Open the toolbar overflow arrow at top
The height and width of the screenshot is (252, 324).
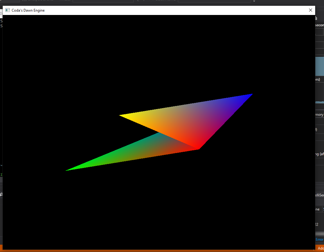[254, 1]
